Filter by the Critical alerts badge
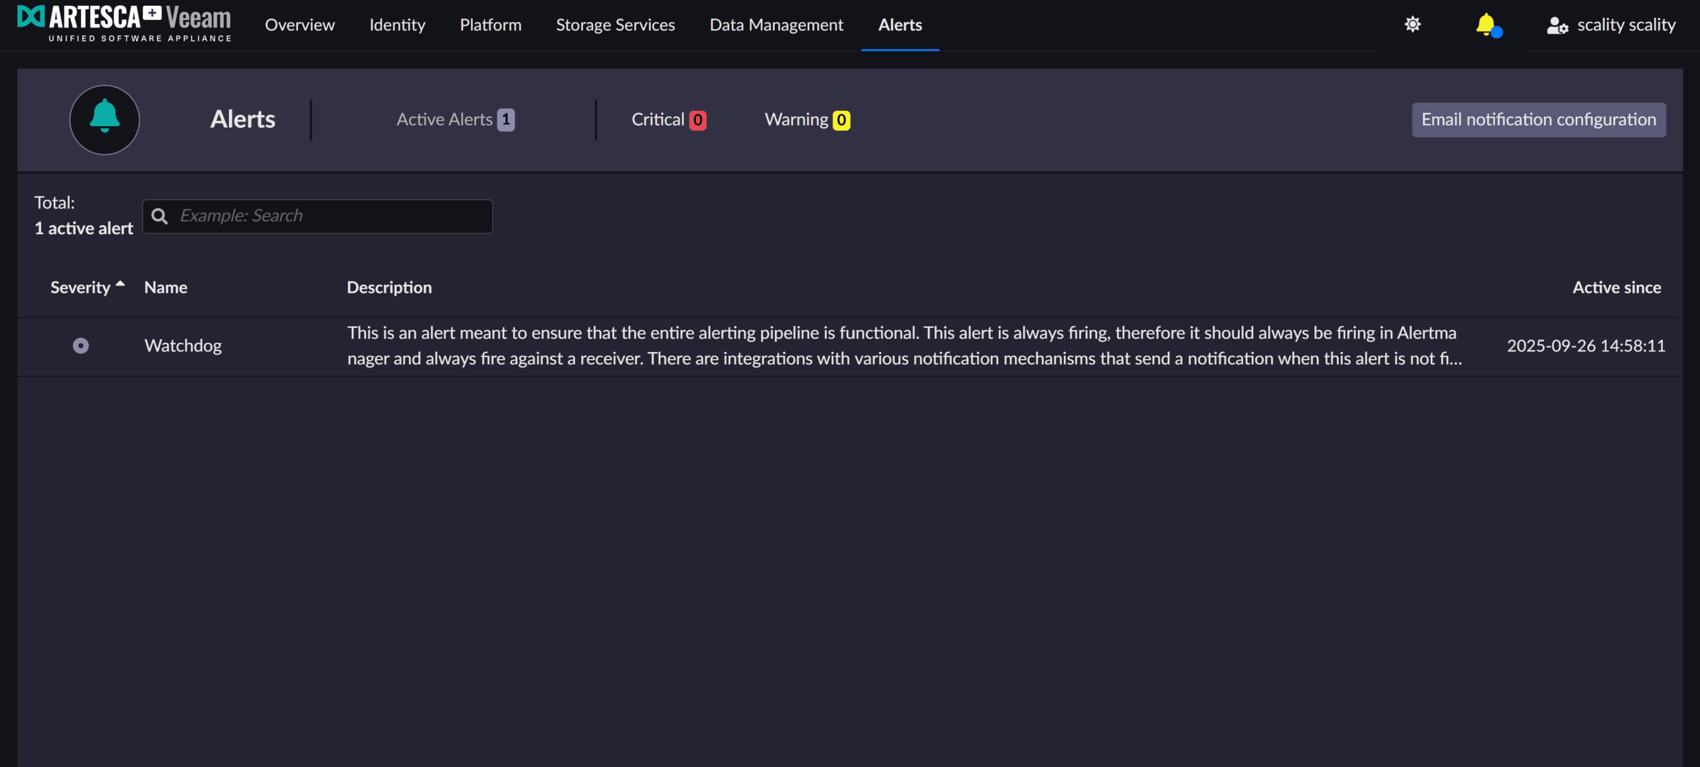 [x=697, y=120]
